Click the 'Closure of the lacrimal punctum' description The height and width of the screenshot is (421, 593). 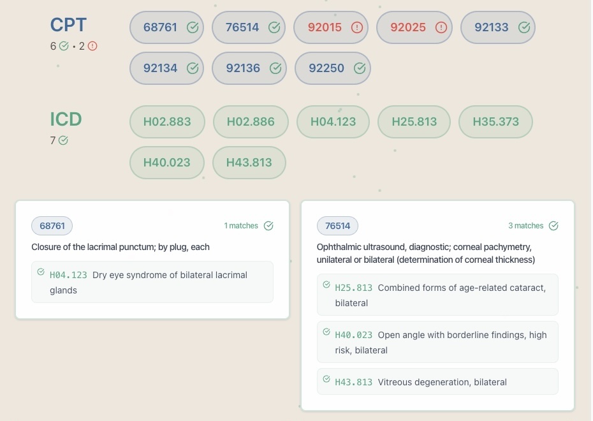(121, 247)
